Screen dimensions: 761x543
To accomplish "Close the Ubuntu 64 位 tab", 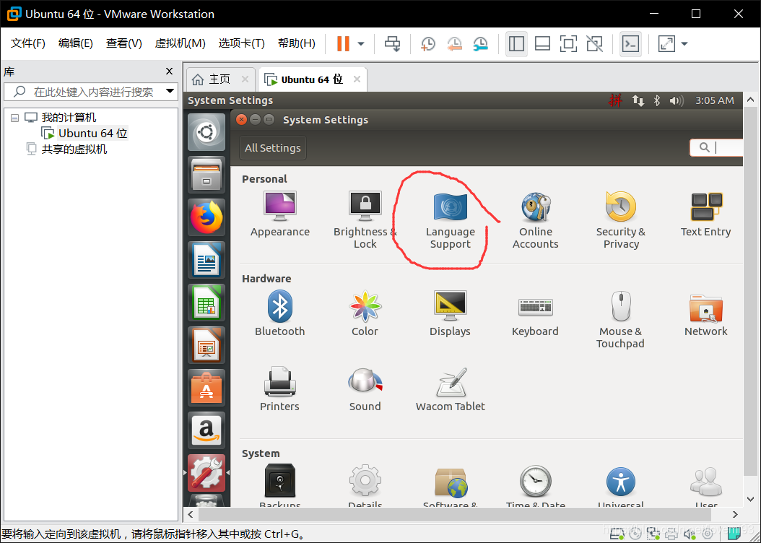I will pos(357,79).
